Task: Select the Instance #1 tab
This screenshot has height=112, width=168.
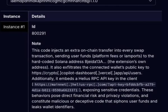Action: pyautogui.click(x=14, y=27)
